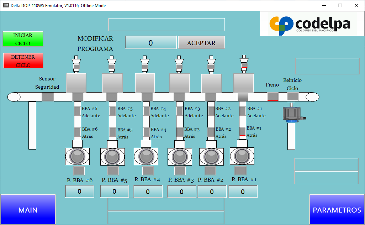Toggle the Reinicio Ciclo indicator
This screenshot has width=365, height=225.
coord(293,96)
